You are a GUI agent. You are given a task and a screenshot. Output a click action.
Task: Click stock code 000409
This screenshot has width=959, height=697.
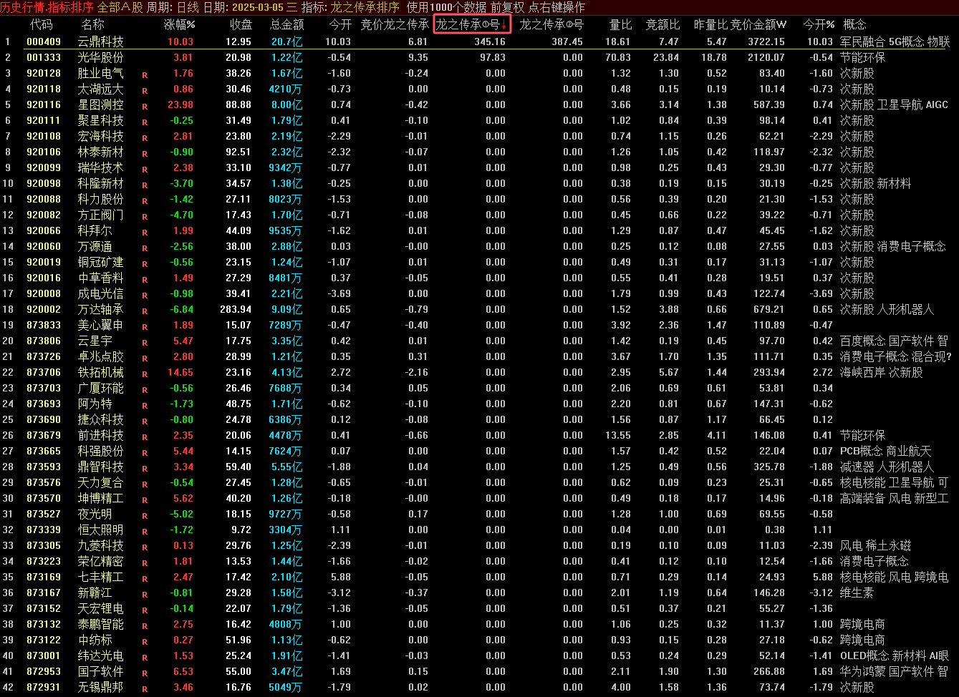tap(43, 42)
